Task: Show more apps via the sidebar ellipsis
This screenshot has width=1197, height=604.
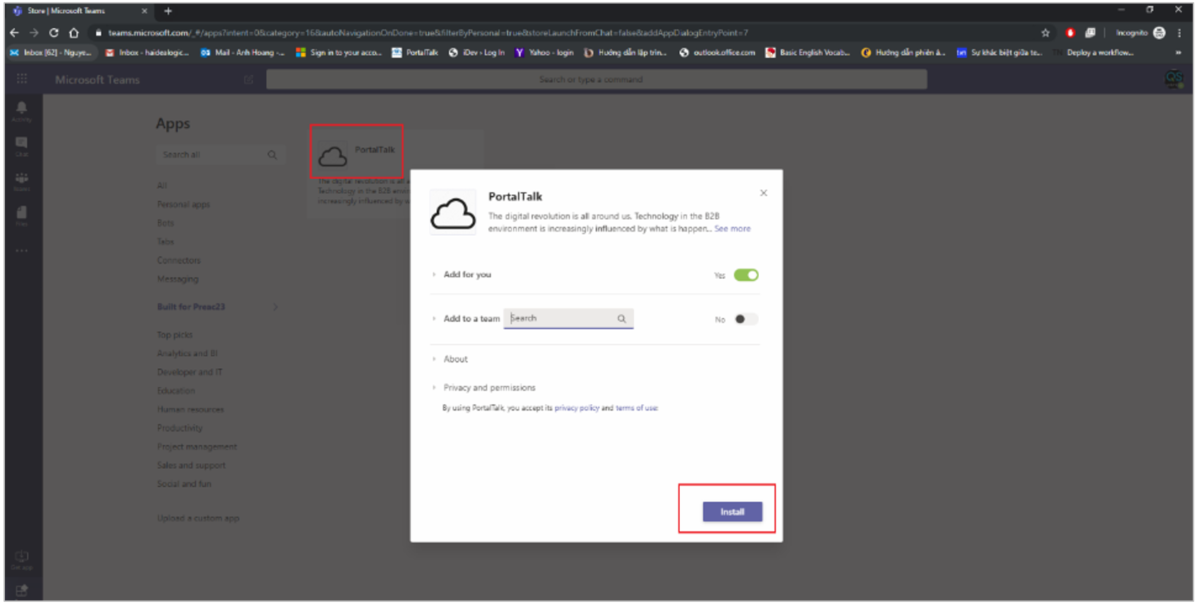Action: [x=22, y=251]
